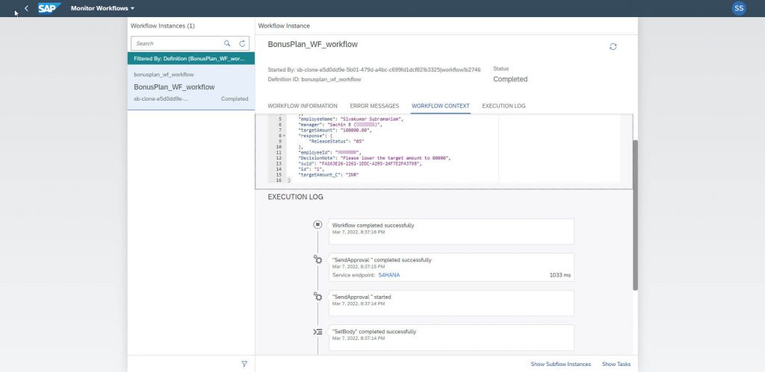The height and width of the screenshot is (372, 765).
Task: Click the 'Definition ID: bonusplan_wf_workflow' text
Action: (315, 79)
